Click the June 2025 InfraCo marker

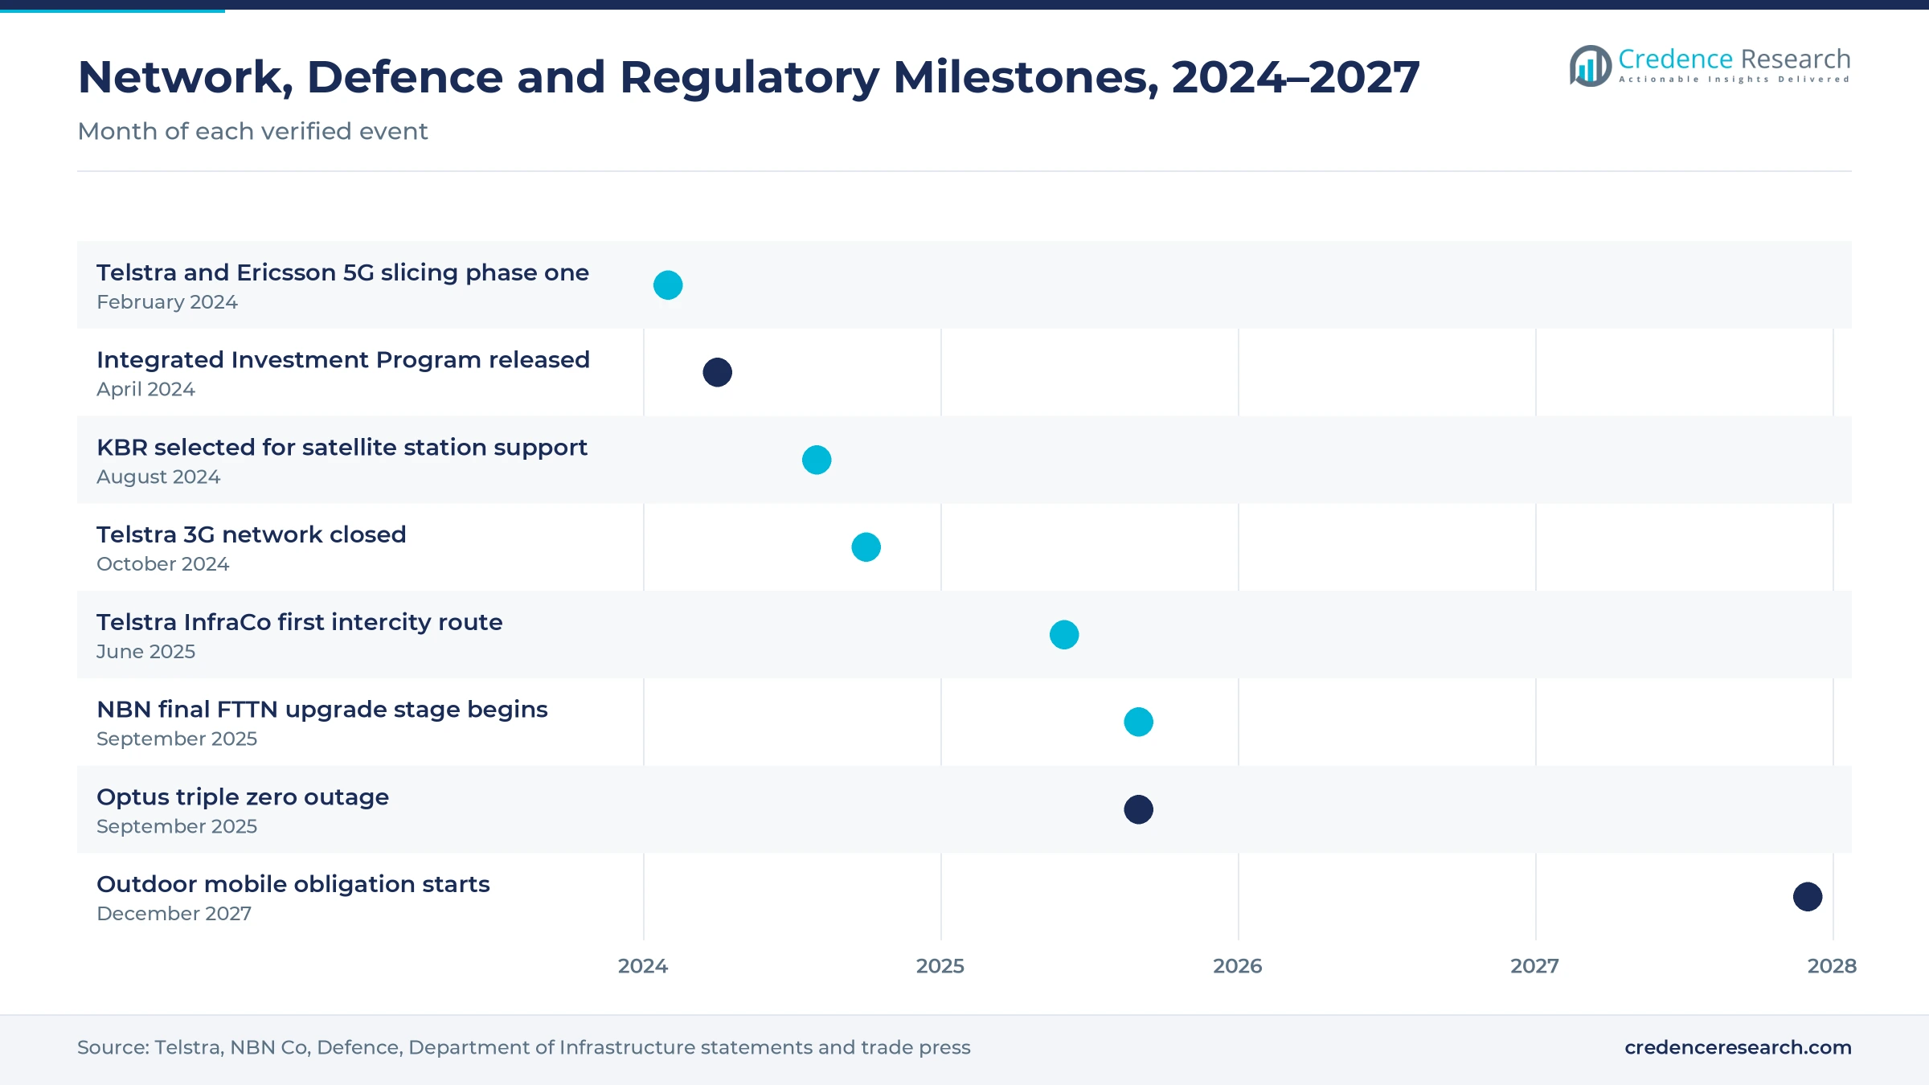tap(1064, 635)
